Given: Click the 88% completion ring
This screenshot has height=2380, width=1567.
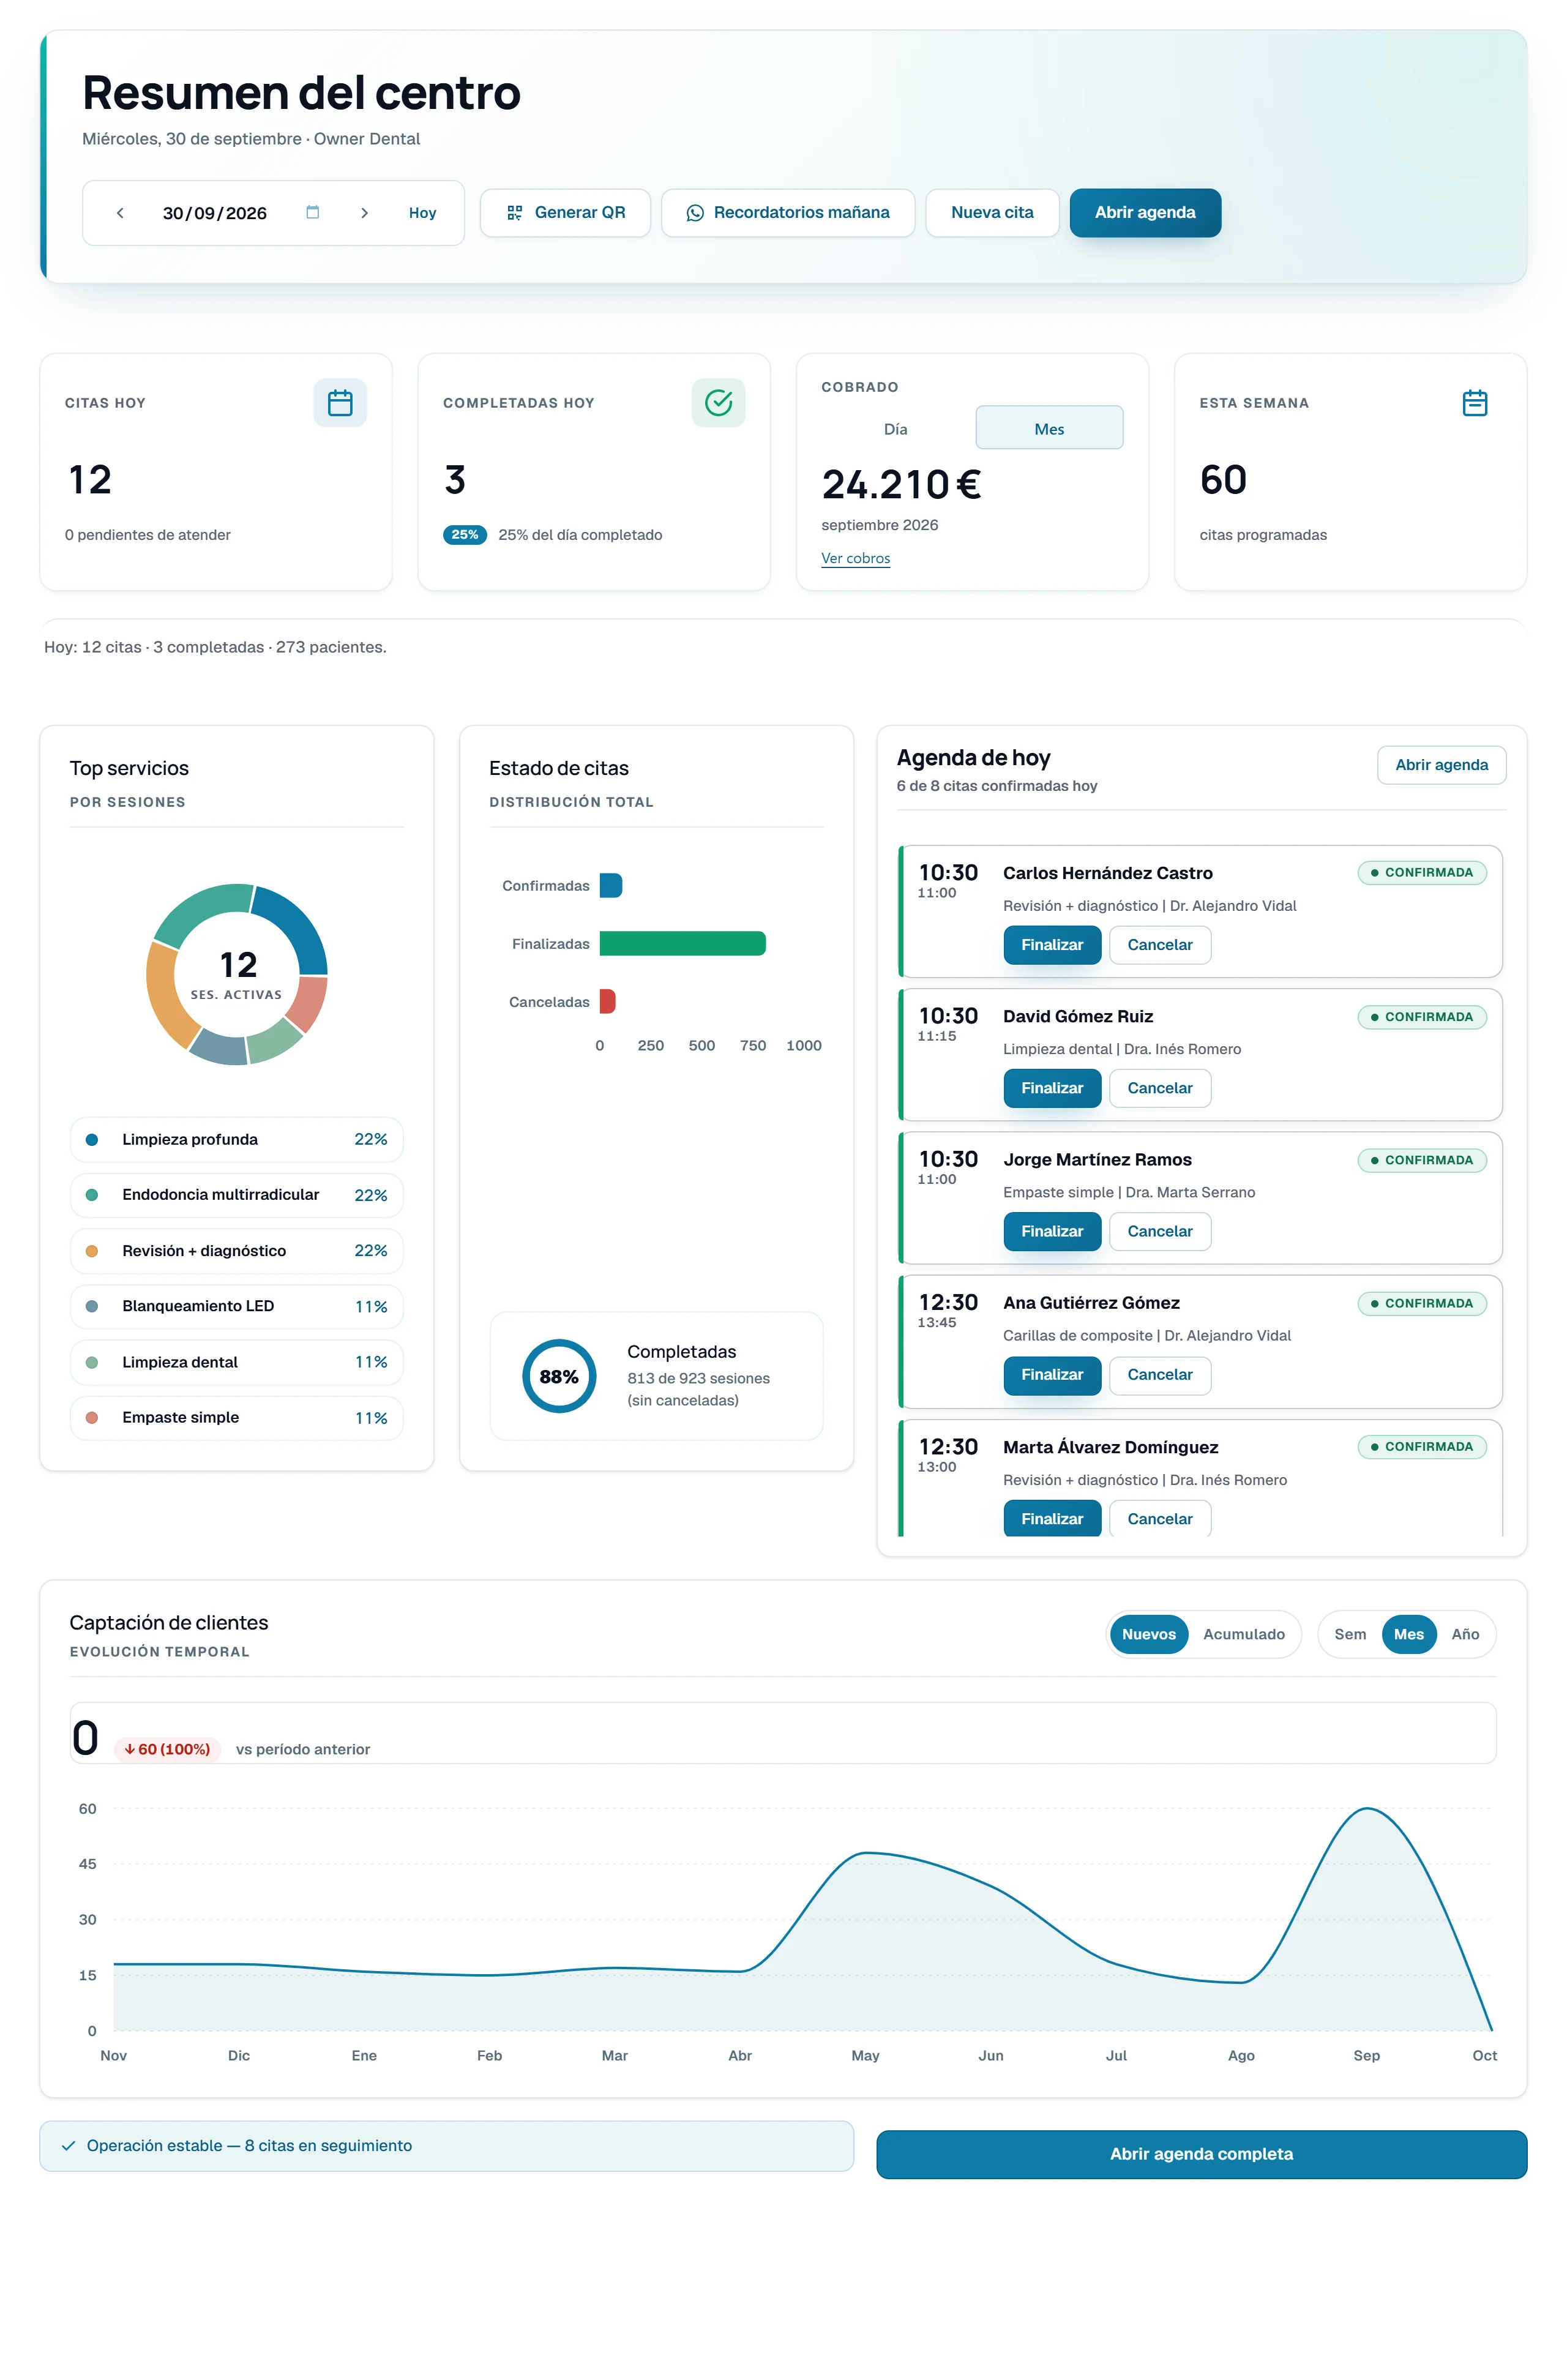Looking at the screenshot, I should pyautogui.click(x=559, y=1376).
